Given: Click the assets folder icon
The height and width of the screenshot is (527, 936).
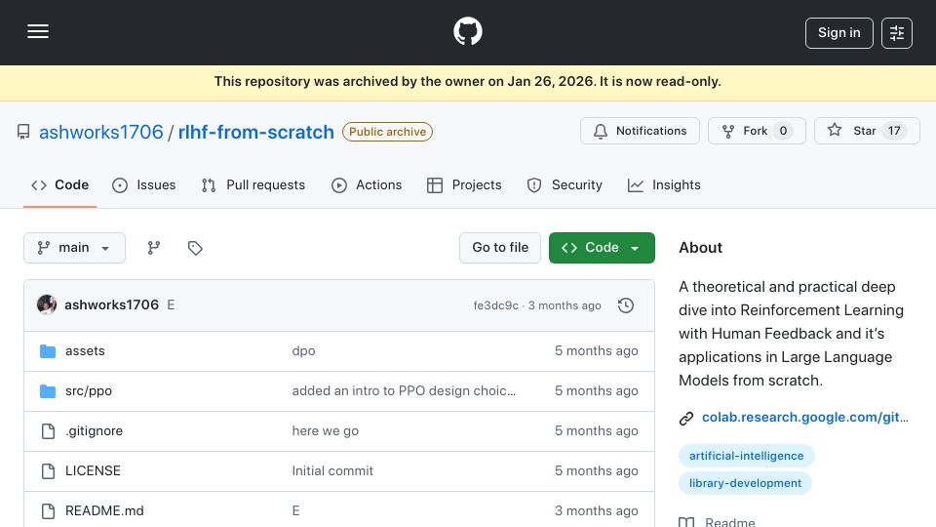Looking at the screenshot, I should tap(48, 350).
